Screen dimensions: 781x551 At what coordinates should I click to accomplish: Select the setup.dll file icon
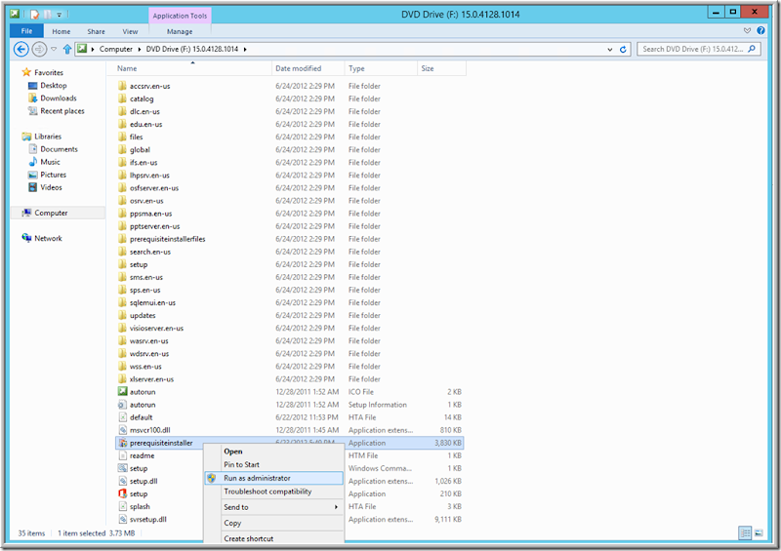(x=123, y=481)
